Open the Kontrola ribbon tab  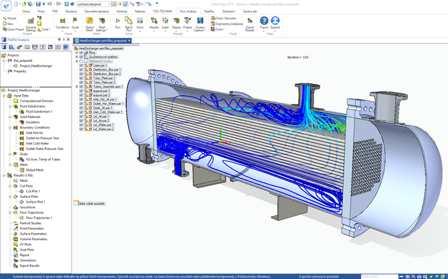tap(122, 12)
